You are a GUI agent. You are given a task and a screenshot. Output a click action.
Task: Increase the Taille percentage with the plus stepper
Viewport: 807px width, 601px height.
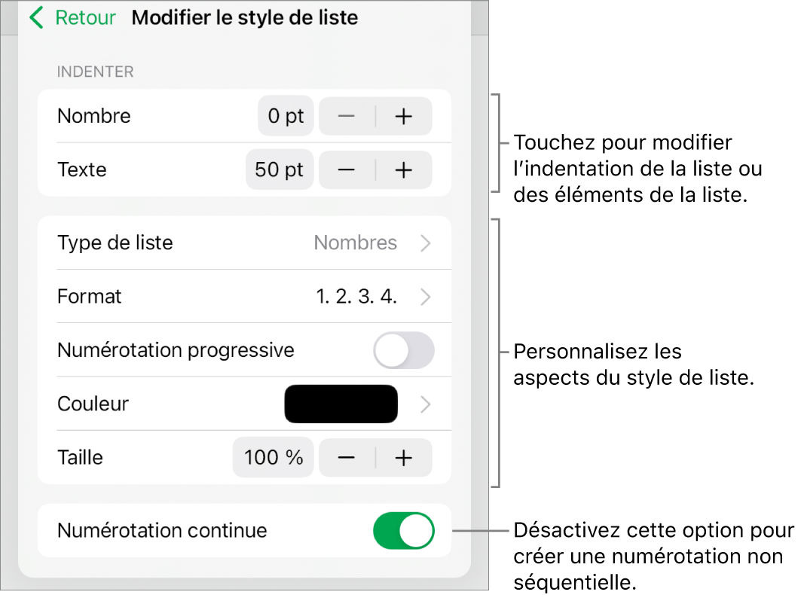(404, 457)
